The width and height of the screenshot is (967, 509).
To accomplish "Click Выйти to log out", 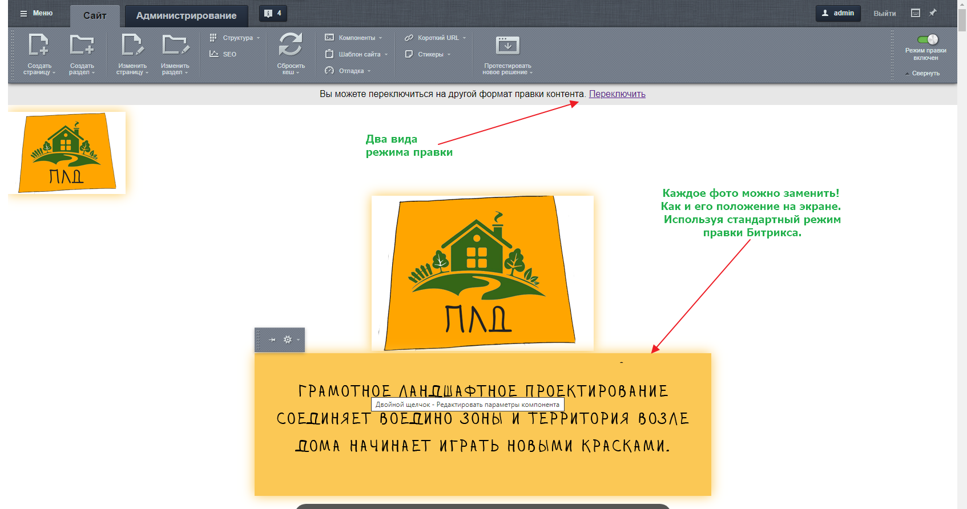I will click(x=884, y=14).
